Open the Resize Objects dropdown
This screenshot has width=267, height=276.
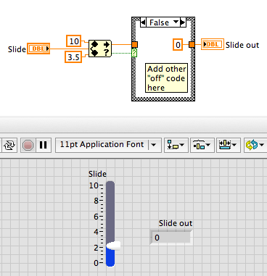(x=229, y=145)
